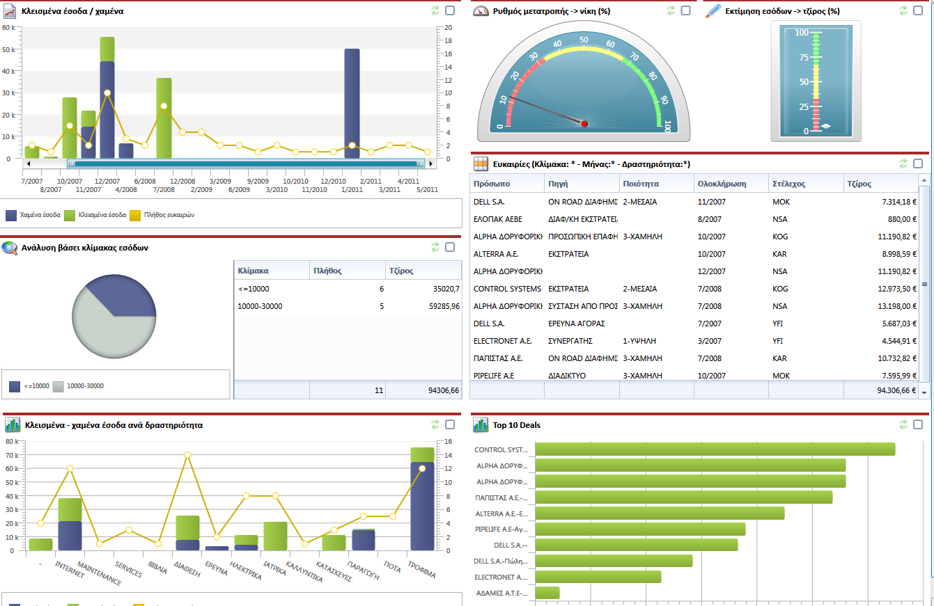Click the Ευκαιρίες table scroll down arrow
The height and width of the screenshot is (606, 934).
pos(924,393)
